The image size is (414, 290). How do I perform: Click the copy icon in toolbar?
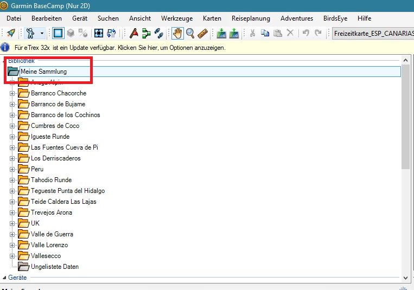pos(265,33)
